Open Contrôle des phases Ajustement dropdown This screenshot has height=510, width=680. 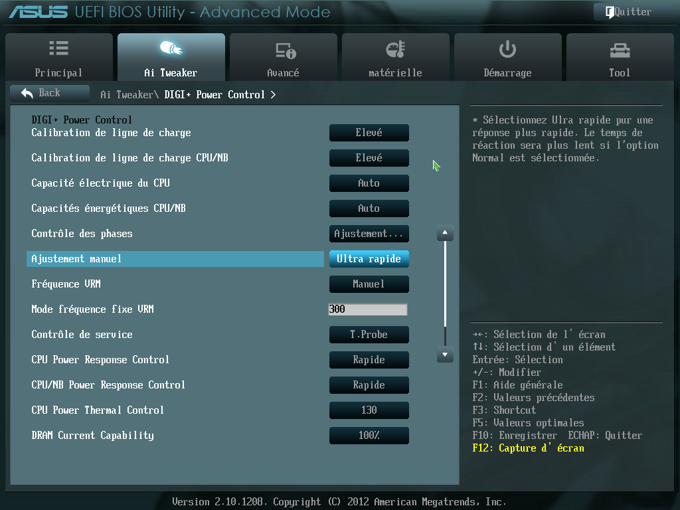coord(369,233)
